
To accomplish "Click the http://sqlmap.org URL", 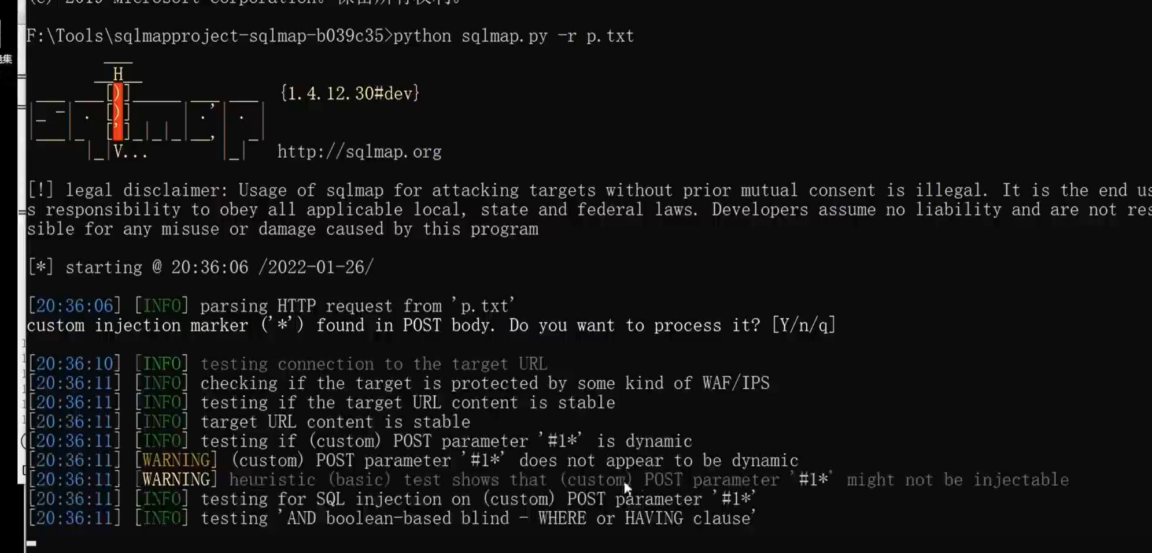I will pos(359,152).
